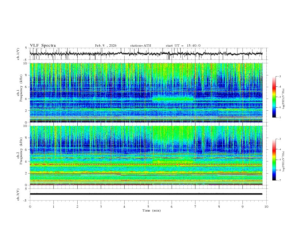300x232 pixels.
Task: Click the 'VLF Spectra' title text
Action: coord(43,45)
